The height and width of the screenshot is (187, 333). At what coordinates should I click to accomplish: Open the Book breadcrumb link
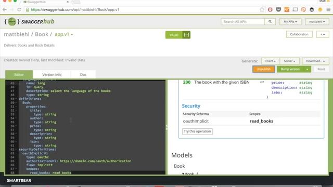[x=42, y=34]
